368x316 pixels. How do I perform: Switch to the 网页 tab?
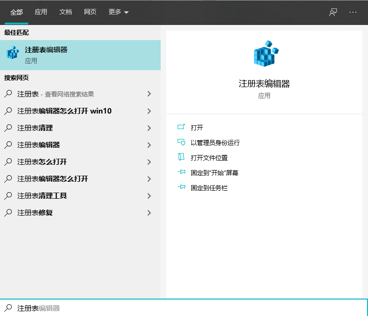click(x=90, y=12)
